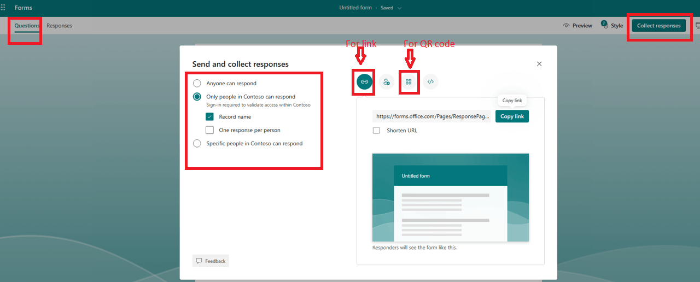Click the present icon after Collect responses
The height and width of the screenshot is (282, 700).
click(x=697, y=26)
